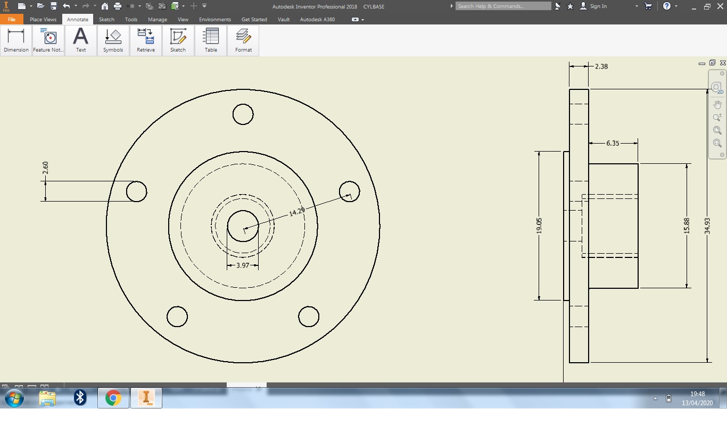The height and width of the screenshot is (434, 727).
Task: Show hidden tray icons arrow
Action: [656, 398]
